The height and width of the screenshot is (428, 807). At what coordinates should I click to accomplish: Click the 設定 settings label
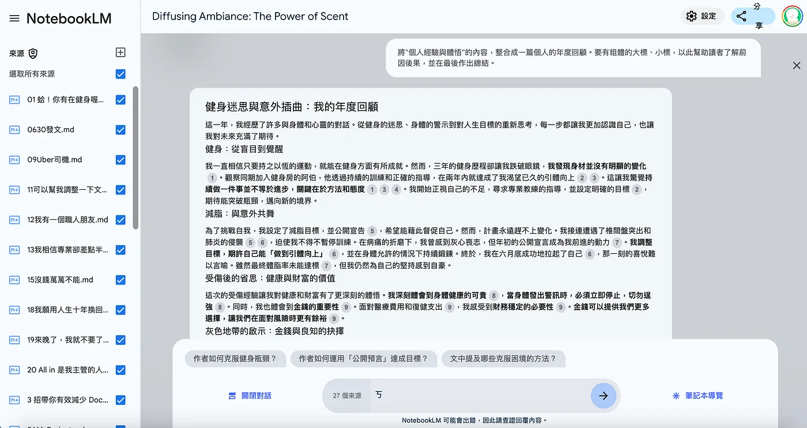click(708, 16)
